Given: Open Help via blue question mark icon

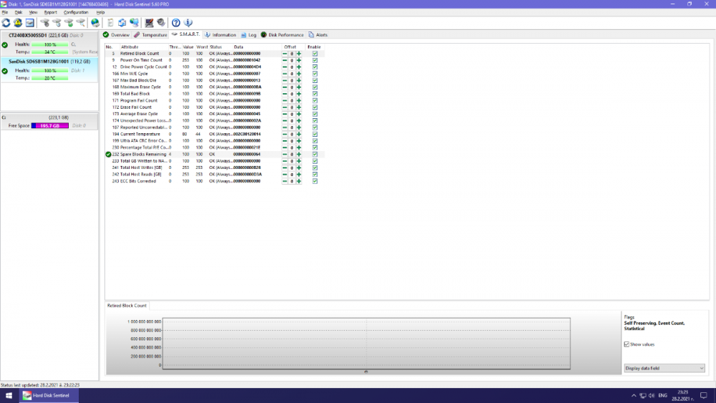Looking at the screenshot, I should pos(176,23).
